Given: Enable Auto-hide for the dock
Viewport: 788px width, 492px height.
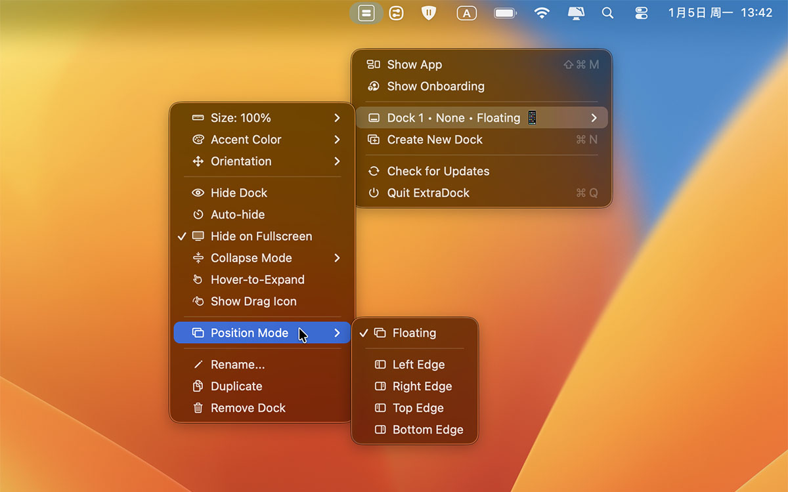Looking at the screenshot, I should tap(237, 215).
